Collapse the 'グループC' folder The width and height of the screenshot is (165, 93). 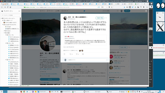click(x=6, y=60)
